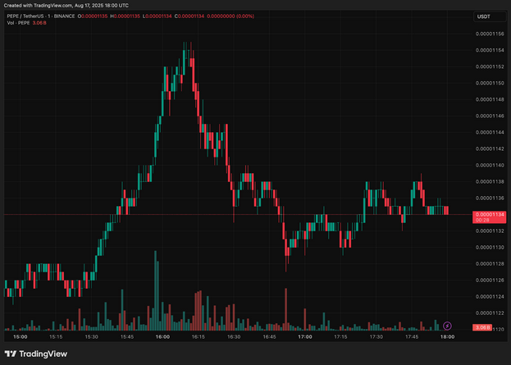Click the 16:30 time axis label
The height and width of the screenshot is (365, 511).
(234, 336)
